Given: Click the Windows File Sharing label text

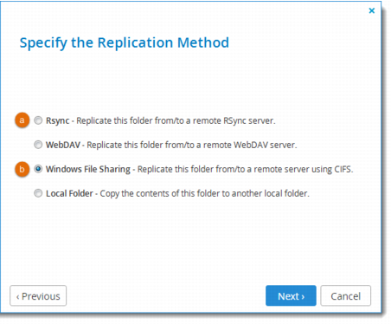Looking at the screenshot, I should pos(88,169).
